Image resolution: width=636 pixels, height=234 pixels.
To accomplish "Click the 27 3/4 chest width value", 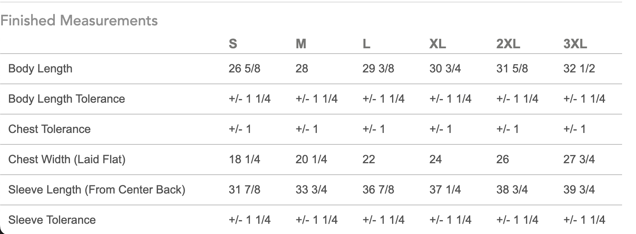I will point(579,159).
